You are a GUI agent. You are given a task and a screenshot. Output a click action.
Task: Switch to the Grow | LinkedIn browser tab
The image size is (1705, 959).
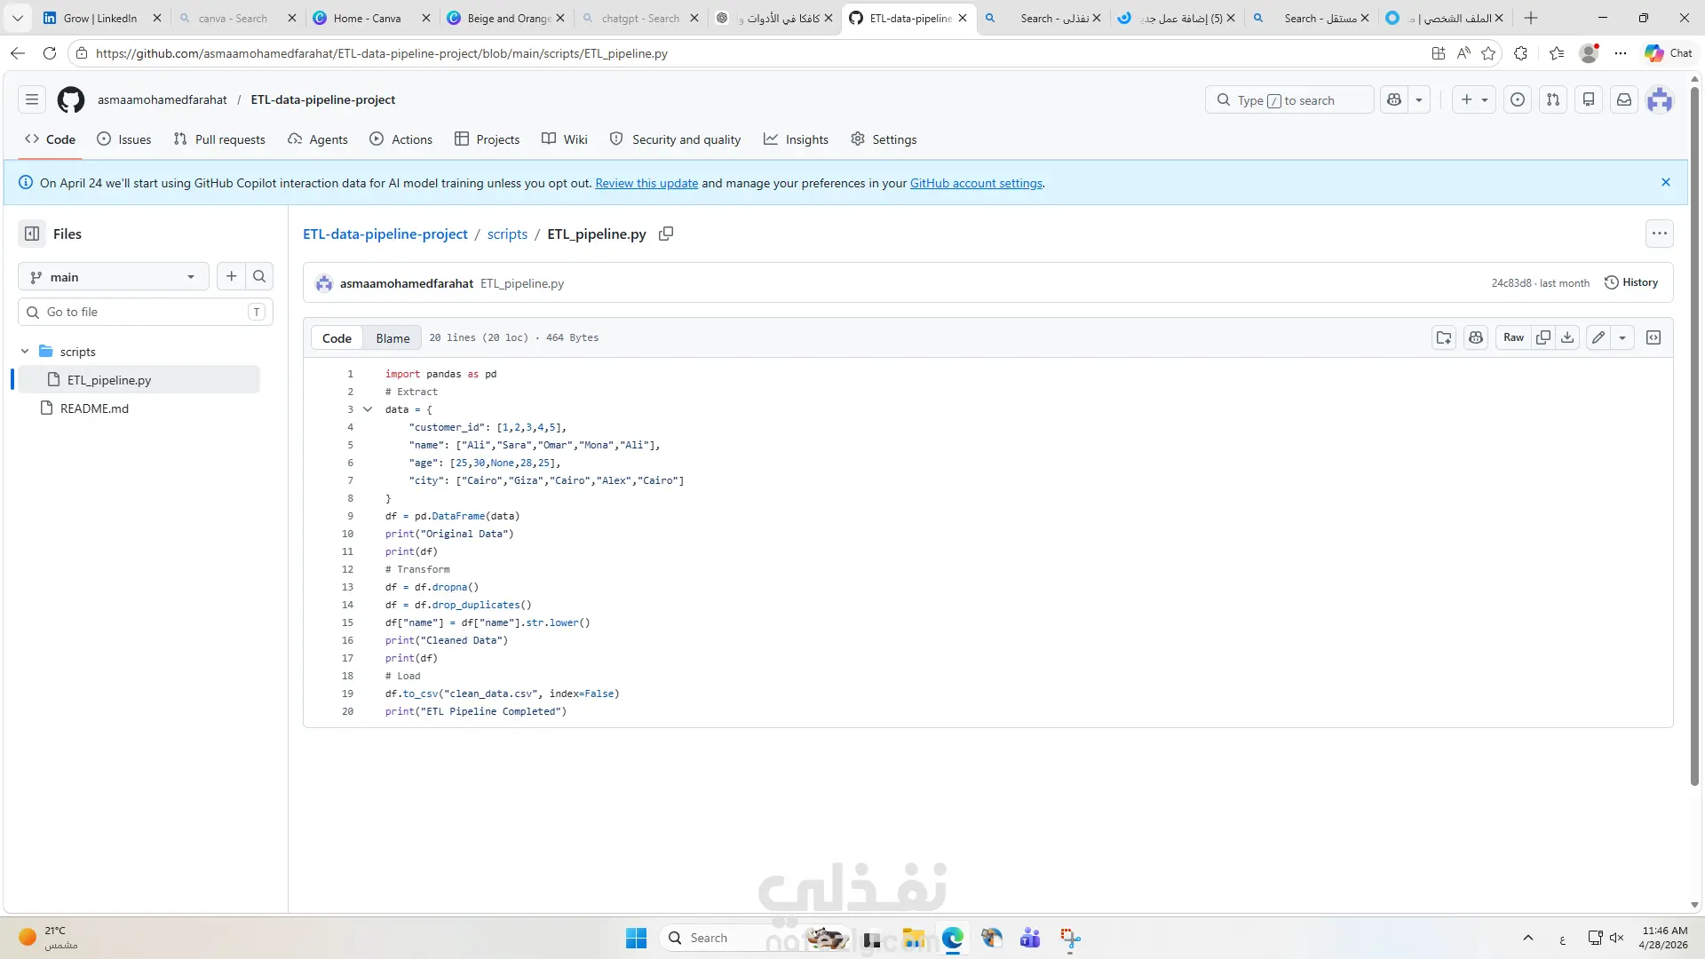coord(101,18)
